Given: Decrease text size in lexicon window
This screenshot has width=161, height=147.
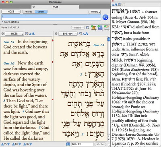Looking at the screenshot, I should tap(113, 5).
